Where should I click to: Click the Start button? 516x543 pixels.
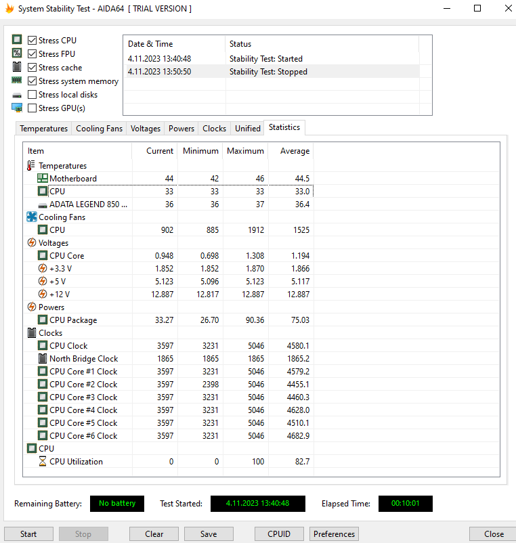point(28,534)
